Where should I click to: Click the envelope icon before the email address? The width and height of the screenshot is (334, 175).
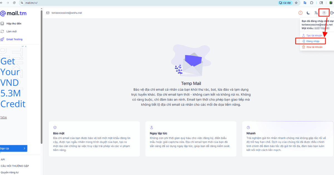coord(48,13)
